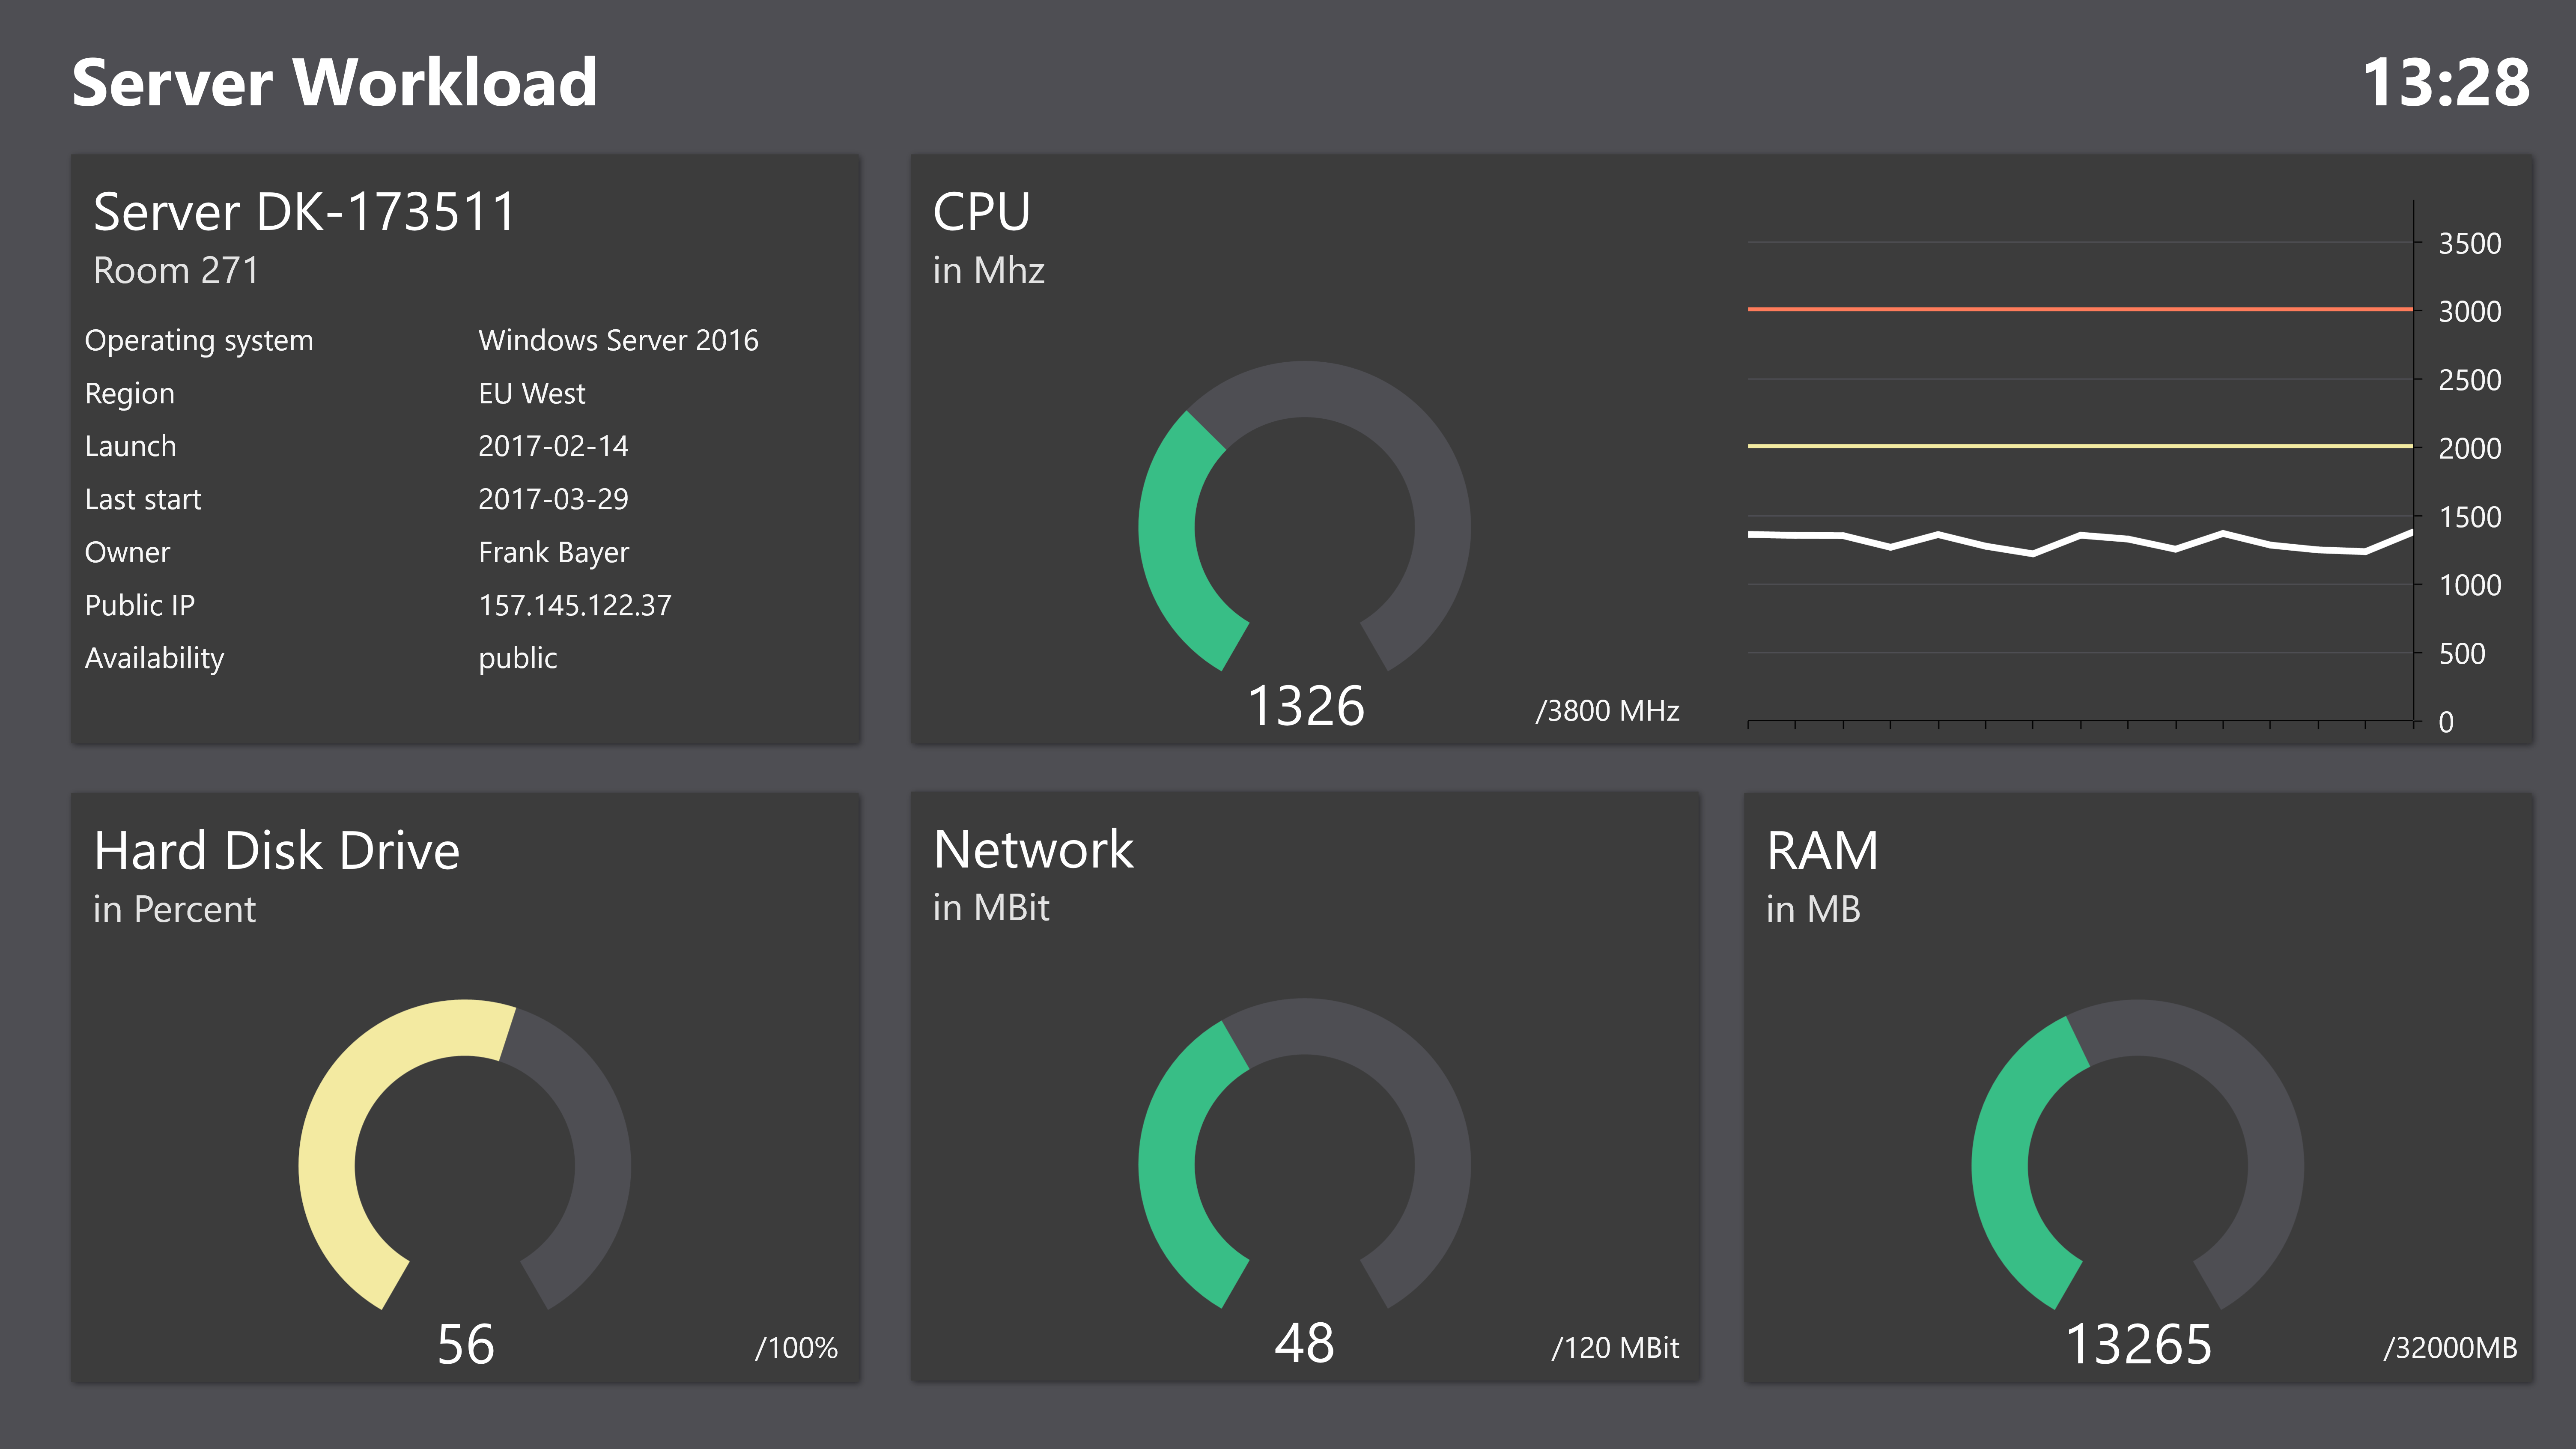
Task: Click the yellow 2000 threshold line
Action: coord(2080,446)
